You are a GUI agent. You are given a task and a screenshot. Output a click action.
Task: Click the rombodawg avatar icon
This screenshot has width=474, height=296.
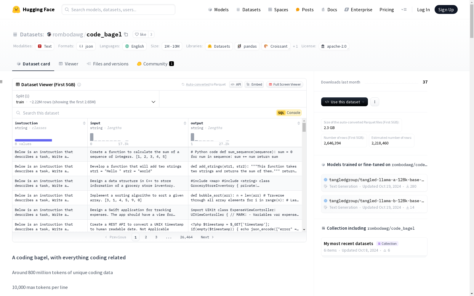pos(49,34)
